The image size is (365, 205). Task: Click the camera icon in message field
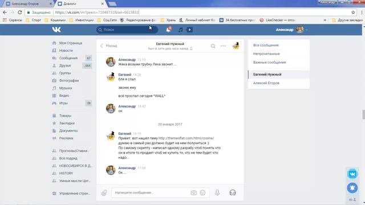(x=194, y=192)
